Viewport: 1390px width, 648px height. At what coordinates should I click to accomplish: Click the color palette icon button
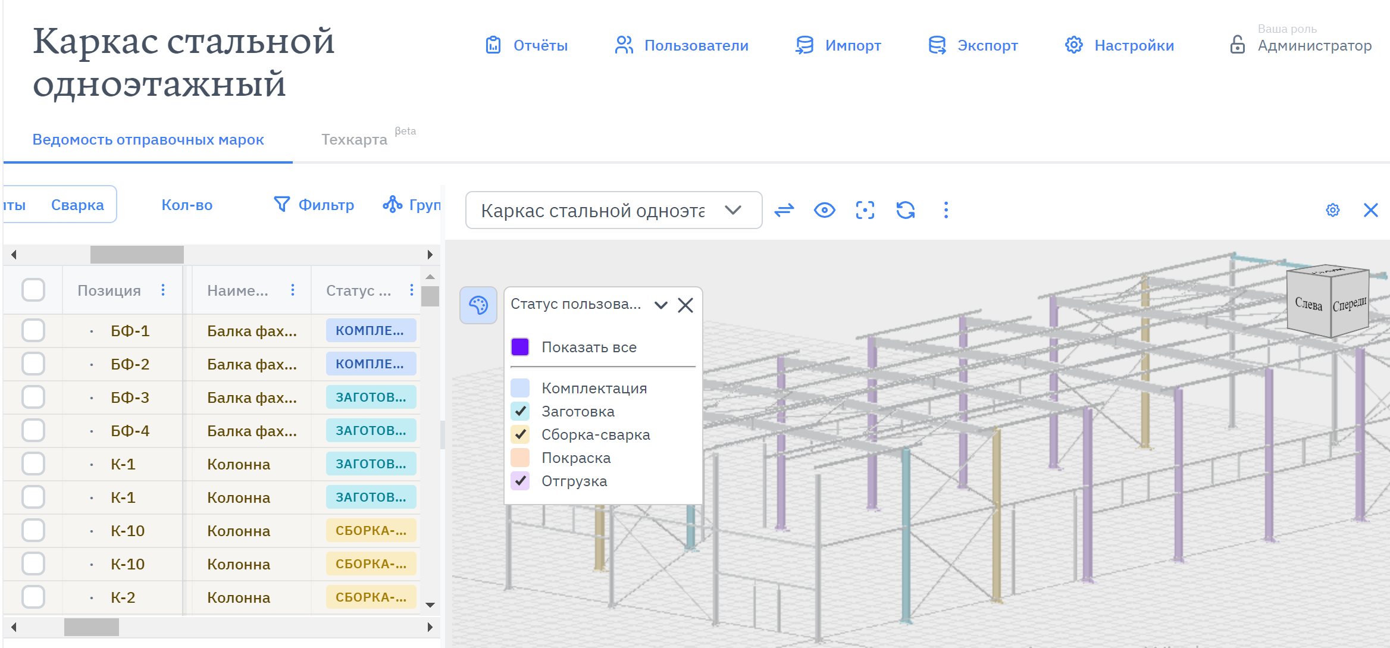click(478, 306)
